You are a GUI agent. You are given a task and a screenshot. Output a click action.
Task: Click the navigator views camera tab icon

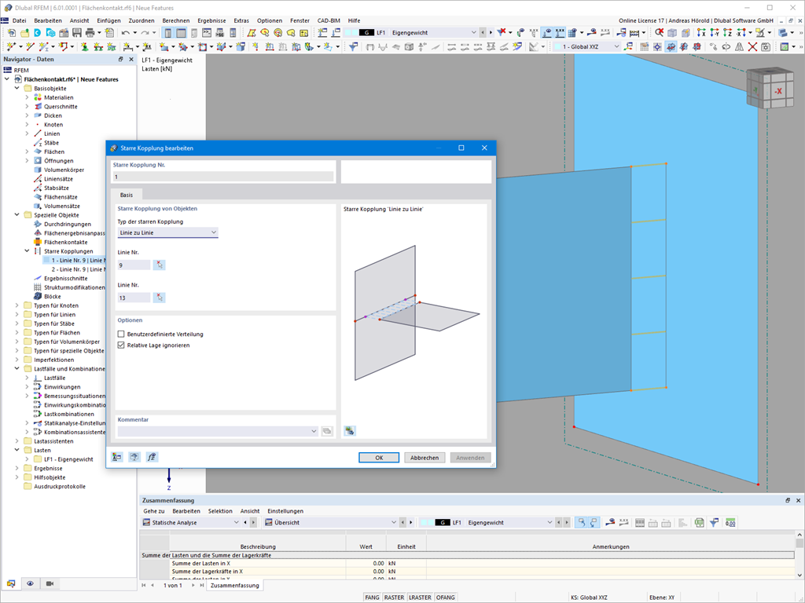[50, 583]
